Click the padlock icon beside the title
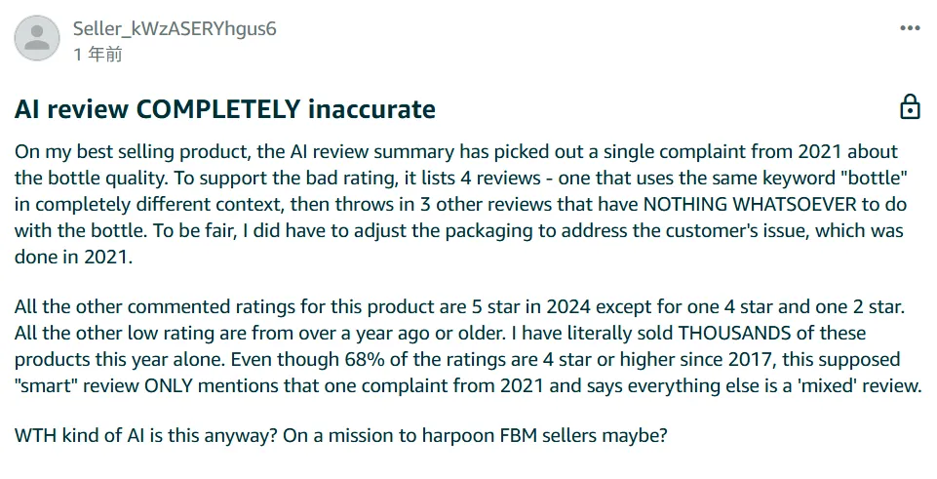This screenshot has height=479, width=937. coord(909,106)
